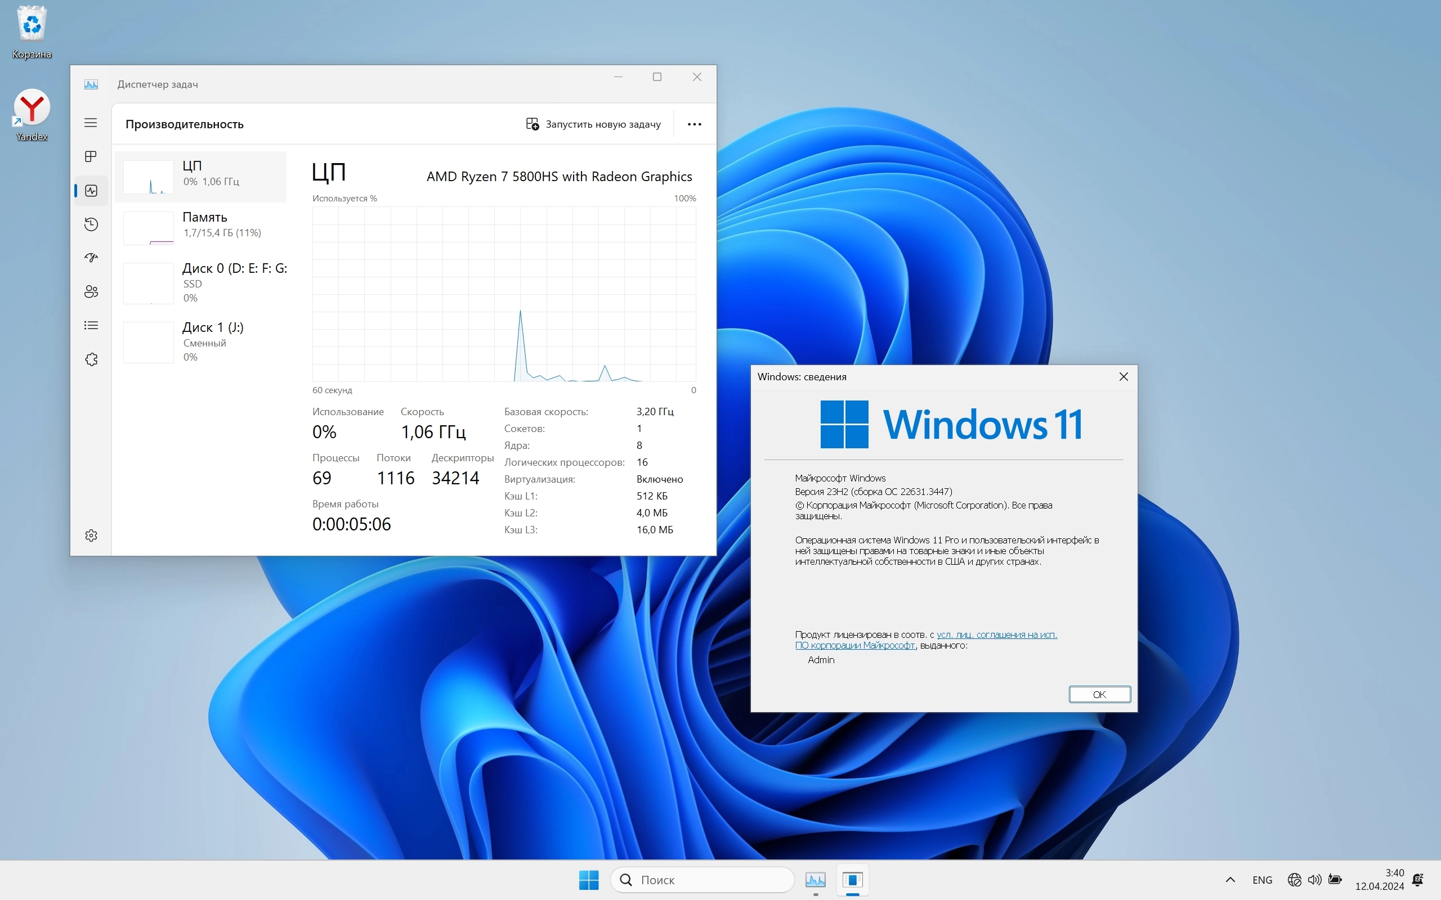Open the Details list icon in sidebar
This screenshot has height=900, width=1441.
click(x=91, y=326)
